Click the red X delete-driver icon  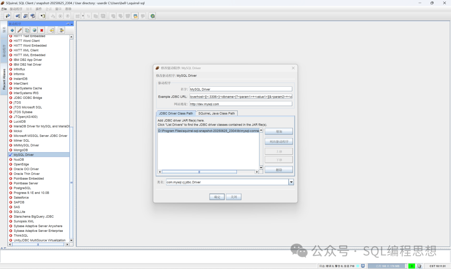coord(42,30)
